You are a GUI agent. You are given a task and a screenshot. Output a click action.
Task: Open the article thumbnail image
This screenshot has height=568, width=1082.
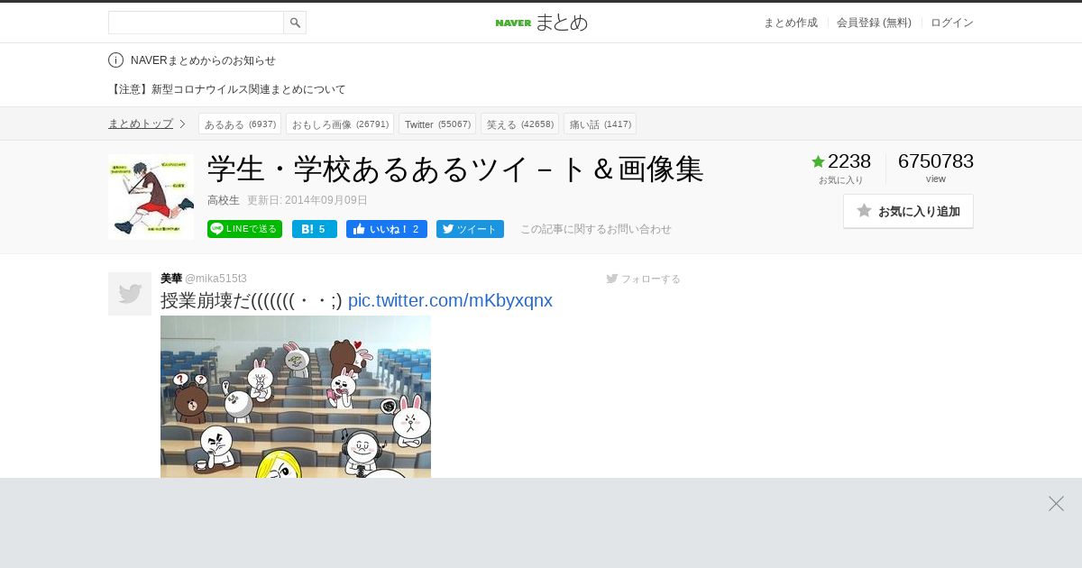(x=151, y=197)
